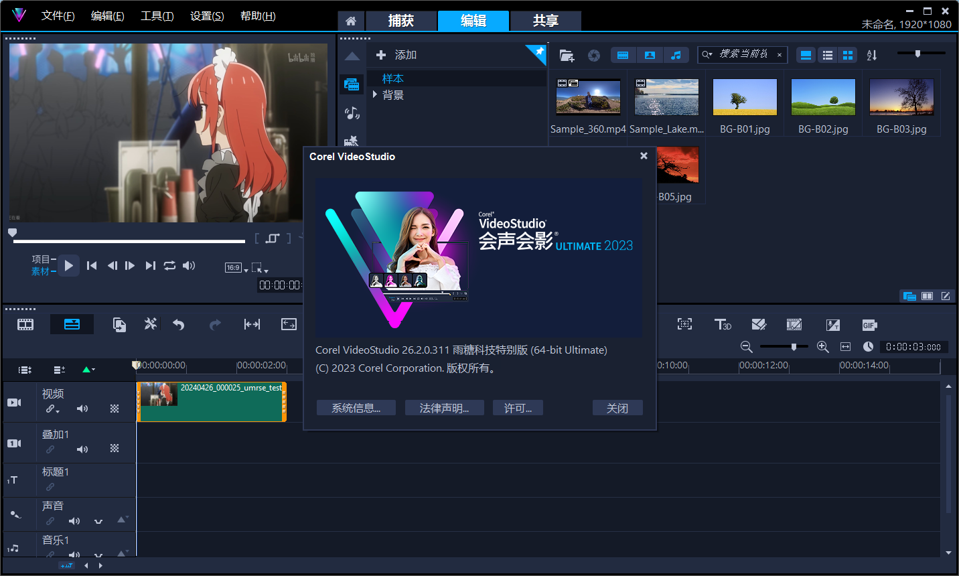
Task: Click the project duration clock icon
Action: pyautogui.click(x=868, y=347)
